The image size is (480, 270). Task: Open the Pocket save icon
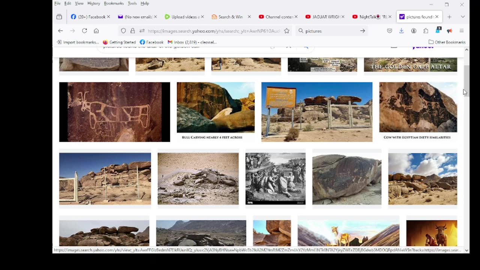[x=390, y=31]
